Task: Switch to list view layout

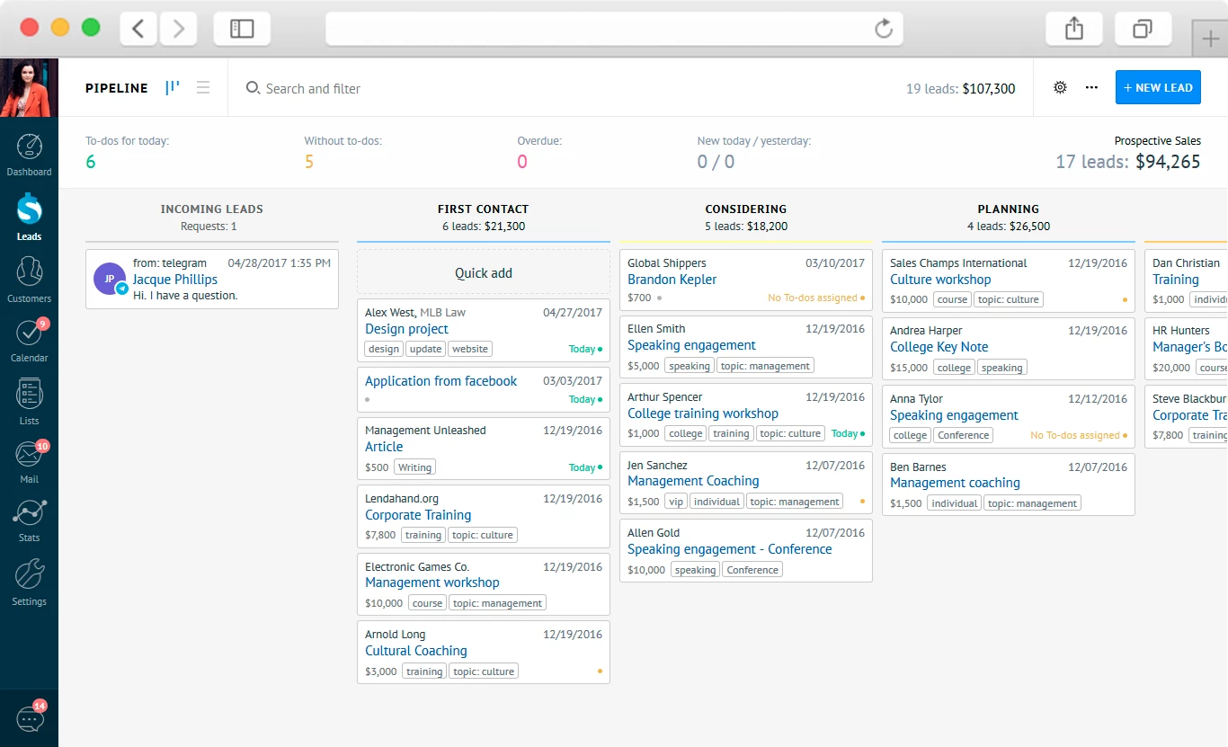Action: [203, 87]
